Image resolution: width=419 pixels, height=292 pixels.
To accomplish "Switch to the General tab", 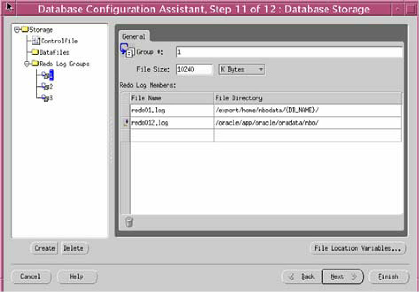I will [134, 37].
